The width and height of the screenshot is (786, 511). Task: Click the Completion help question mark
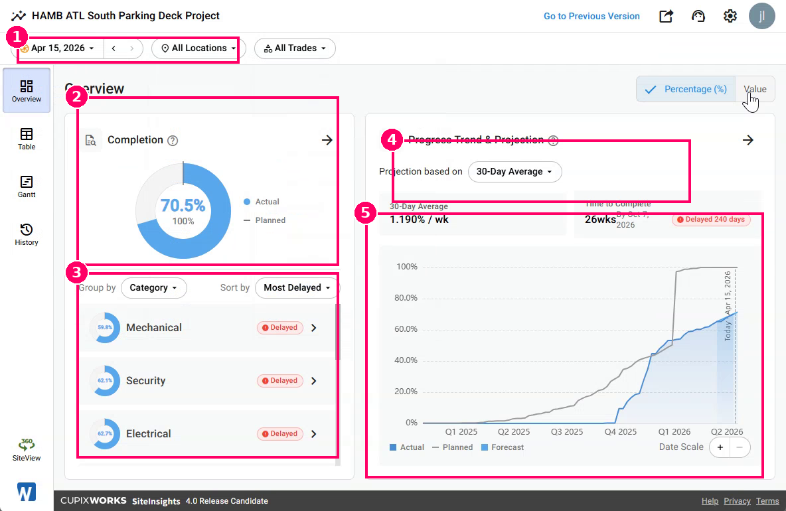click(173, 140)
